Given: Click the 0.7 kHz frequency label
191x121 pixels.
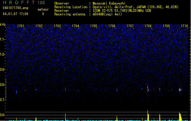Looking at the screenshot, I should (2, 100).
